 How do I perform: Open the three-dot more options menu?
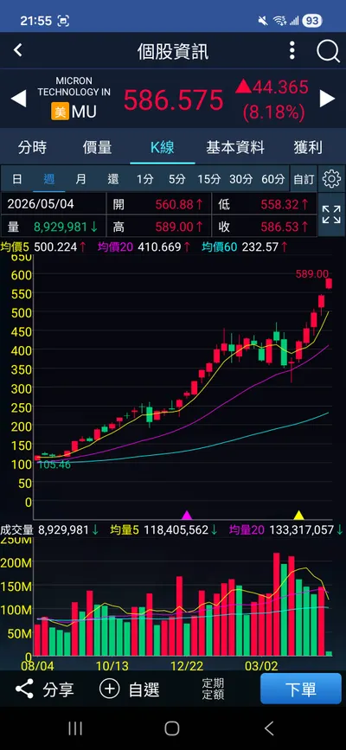pyautogui.click(x=292, y=50)
